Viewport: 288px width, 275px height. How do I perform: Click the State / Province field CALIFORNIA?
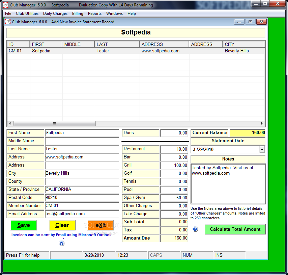pos(82,190)
